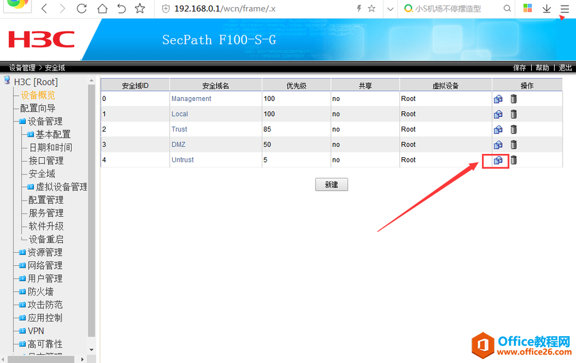Open the Untrust zone link
The image size is (576, 363).
coord(182,160)
